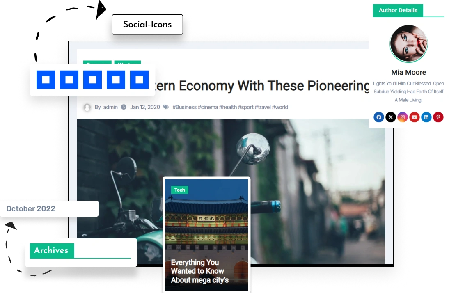This screenshot has height=293, width=449.
Task: Open the Author Details tab heading
Action: tap(398, 10)
